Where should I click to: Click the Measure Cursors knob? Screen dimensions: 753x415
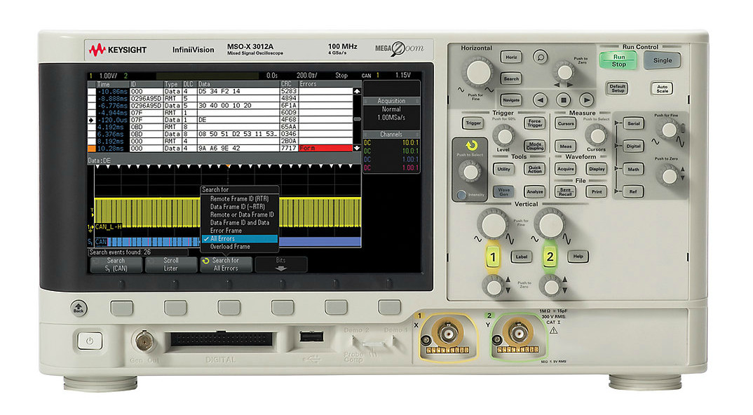click(x=597, y=135)
